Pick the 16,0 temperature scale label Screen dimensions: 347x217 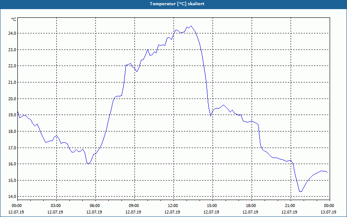[x=13, y=164]
